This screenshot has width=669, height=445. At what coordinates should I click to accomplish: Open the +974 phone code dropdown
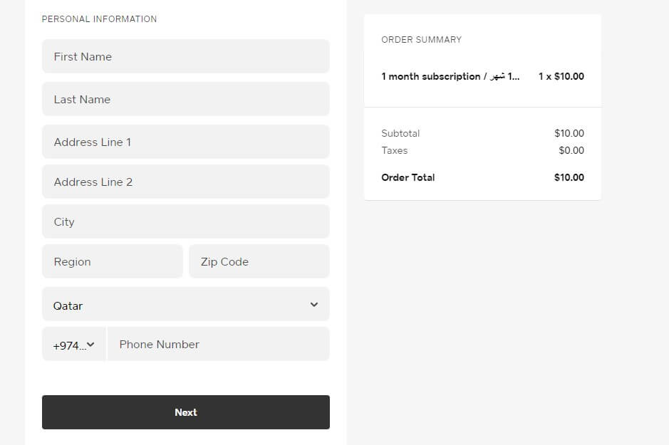[x=74, y=344]
